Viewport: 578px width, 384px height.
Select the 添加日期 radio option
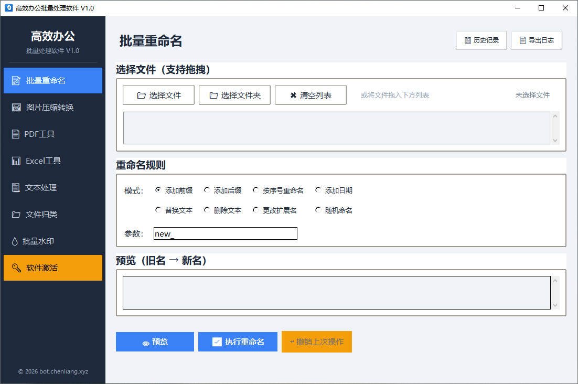334,190
